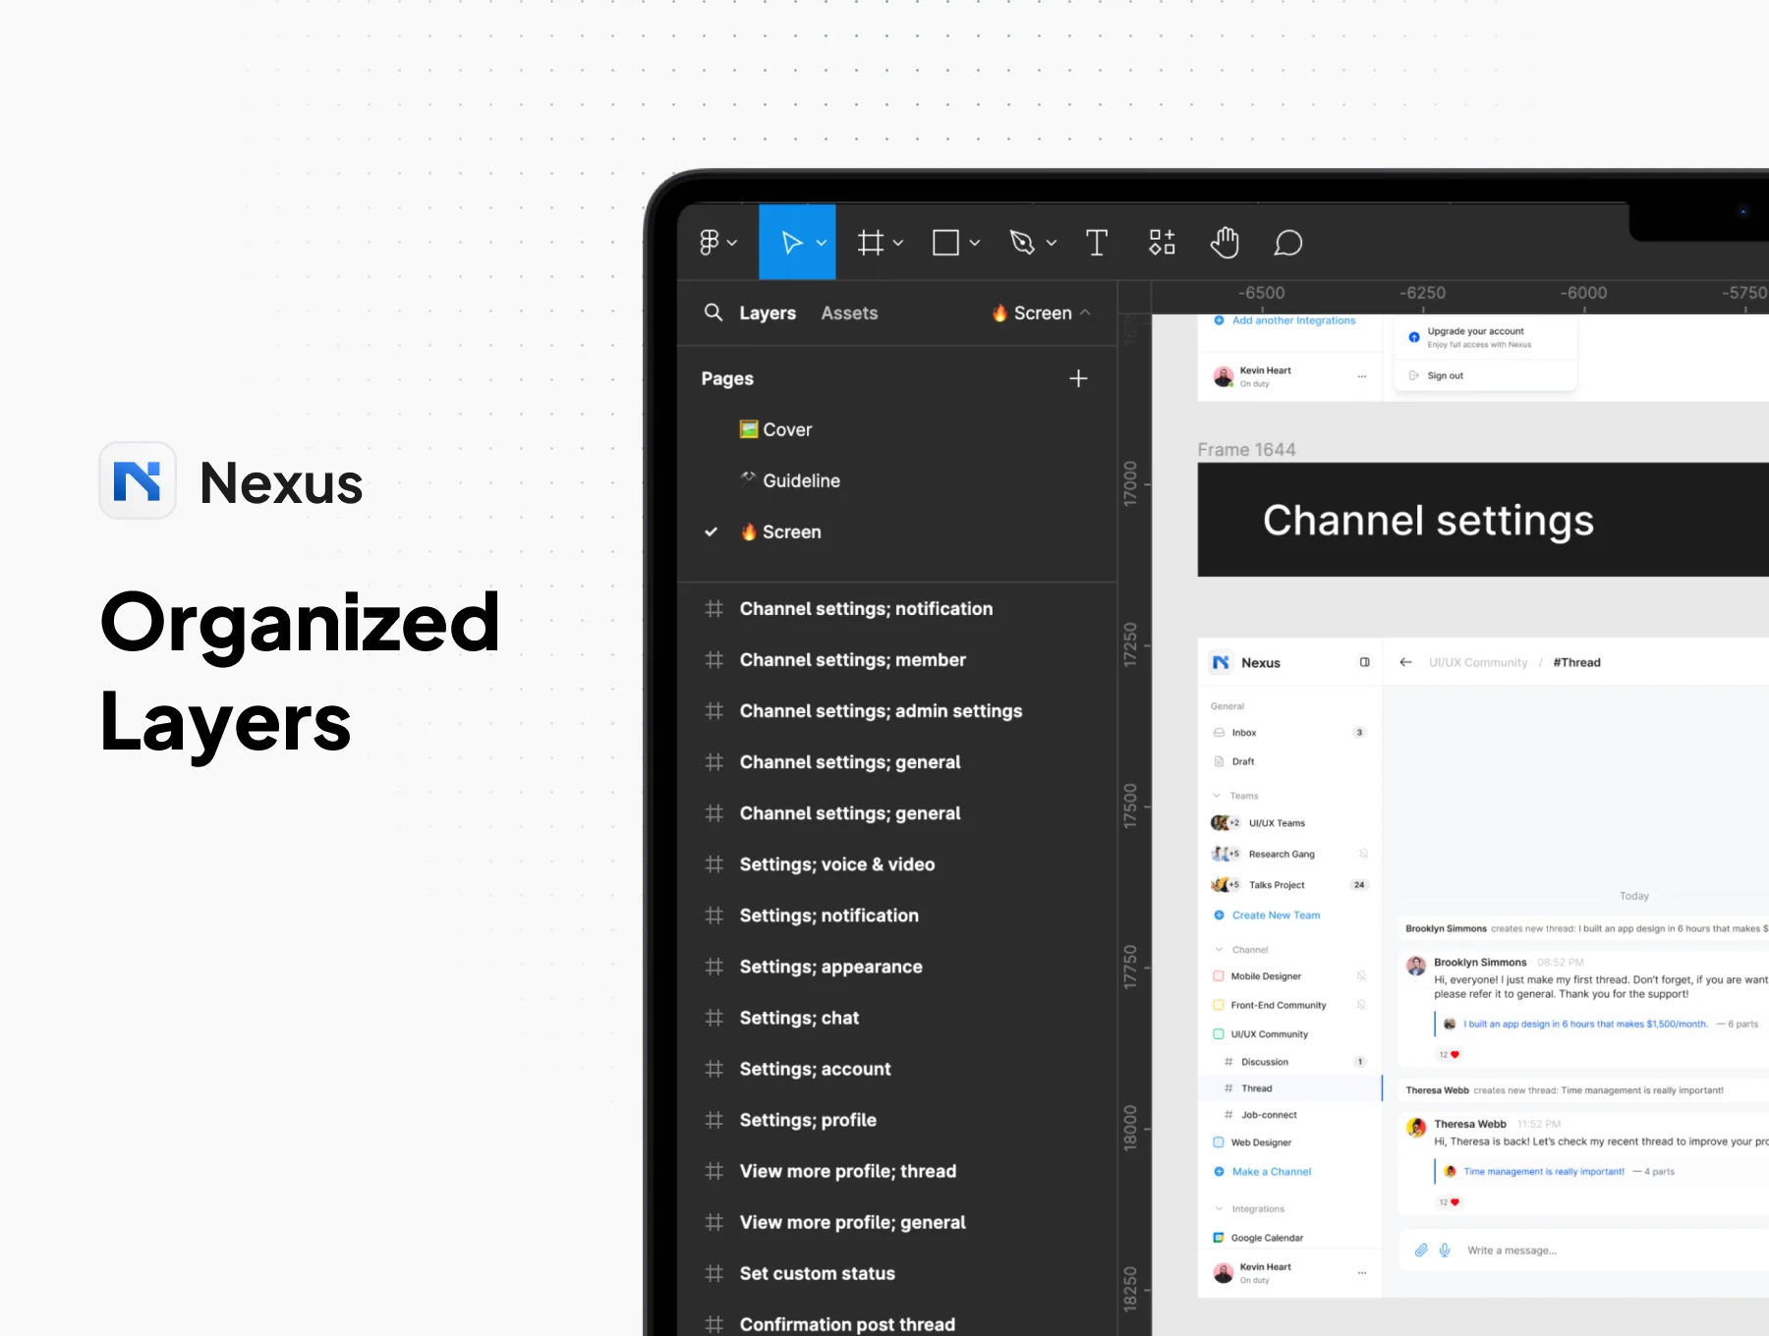The width and height of the screenshot is (1769, 1336).
Task: Go back with arrow in Thread header
Action: click(1405, 662)
